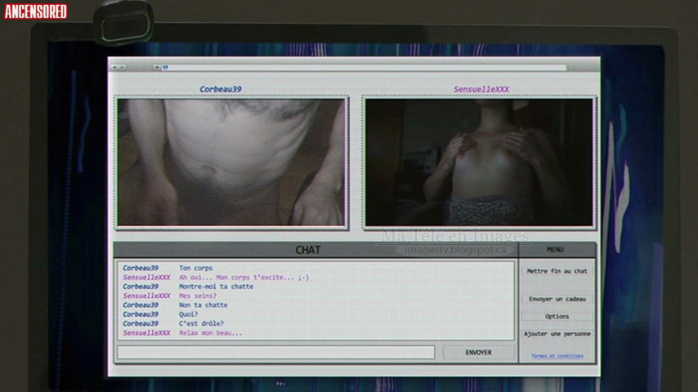
Task: Click the Corbeau39 username above left video
Action: tap(221, 89)
